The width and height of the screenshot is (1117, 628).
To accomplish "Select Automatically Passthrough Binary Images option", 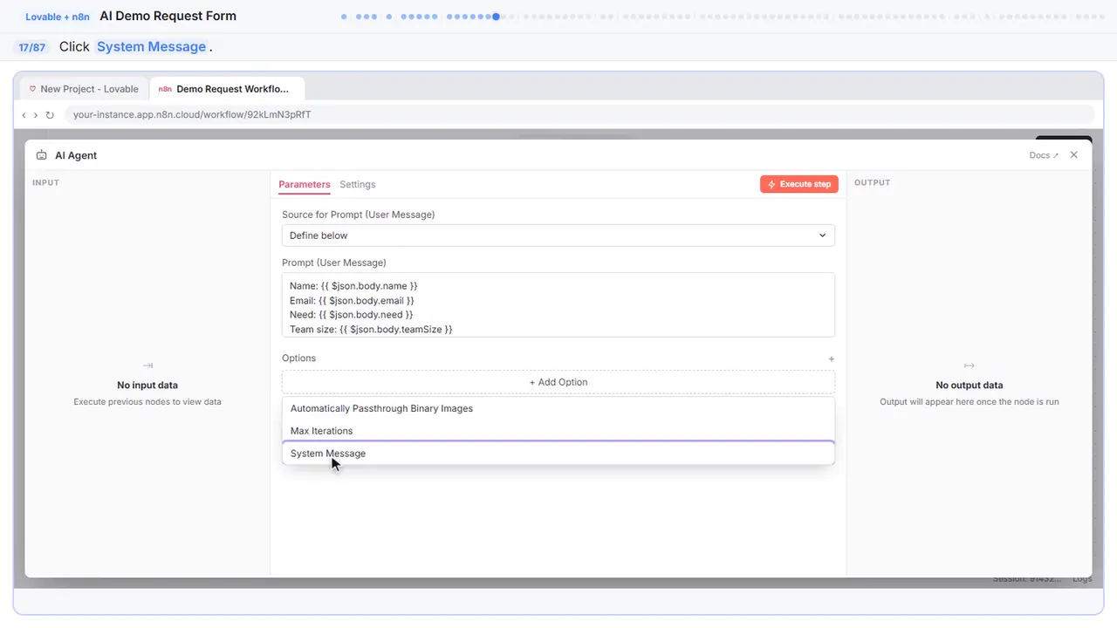I will pos(558,408).
